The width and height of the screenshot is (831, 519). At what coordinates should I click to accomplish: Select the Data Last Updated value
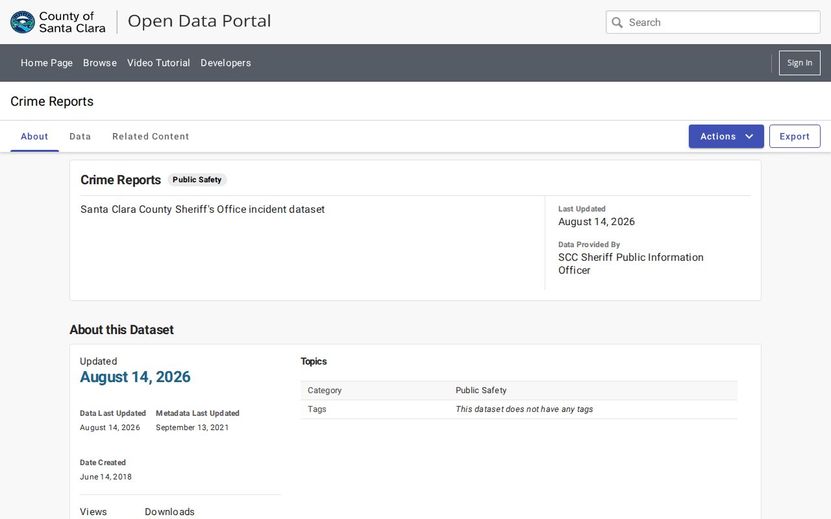(x=110, y=428)
